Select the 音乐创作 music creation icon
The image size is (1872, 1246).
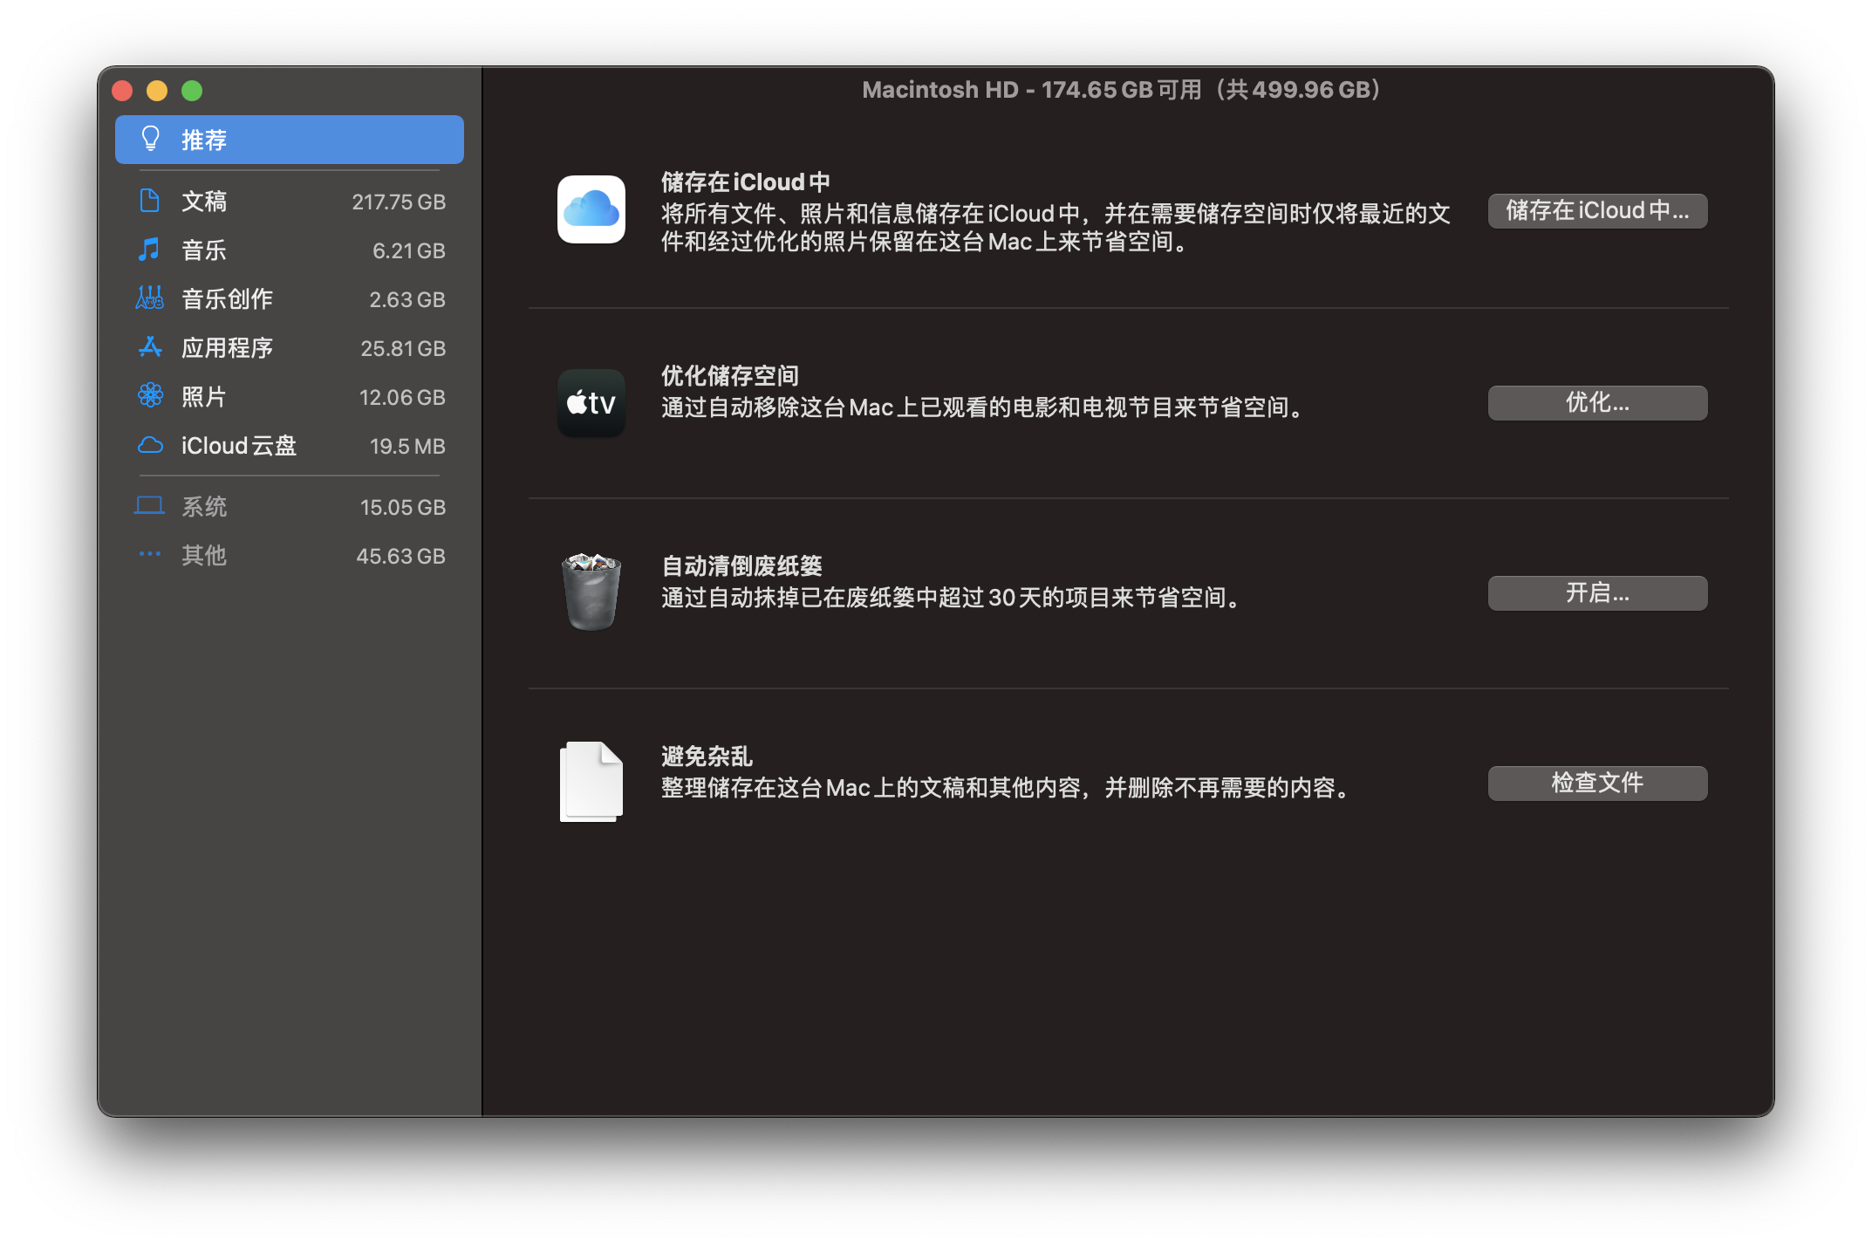coord(150,299)
